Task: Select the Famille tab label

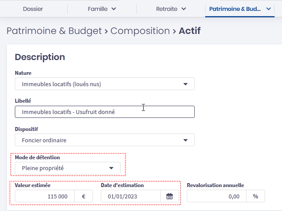Action: (x=97, y=9)
